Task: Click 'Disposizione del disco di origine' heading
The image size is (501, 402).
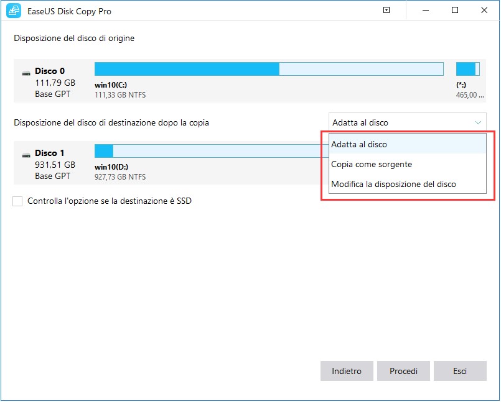Action: coord(74,39)
